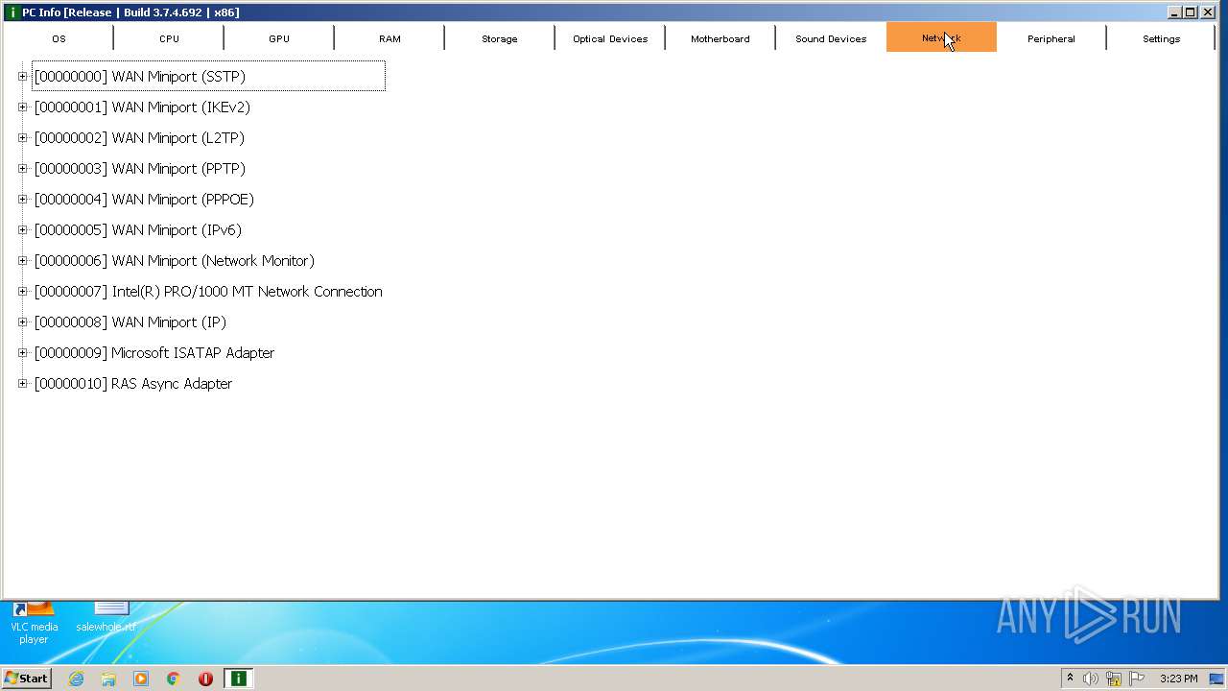Switch to the OS tab

[x=59, y=38]
